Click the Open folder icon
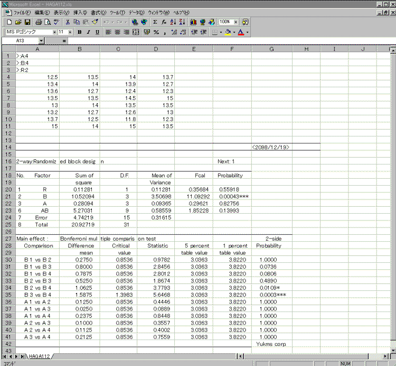396x366 pixels. coord(18,22)
